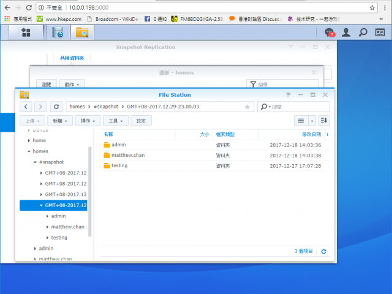
Task: Reload file list at bottom right
Action: point(323,252)
